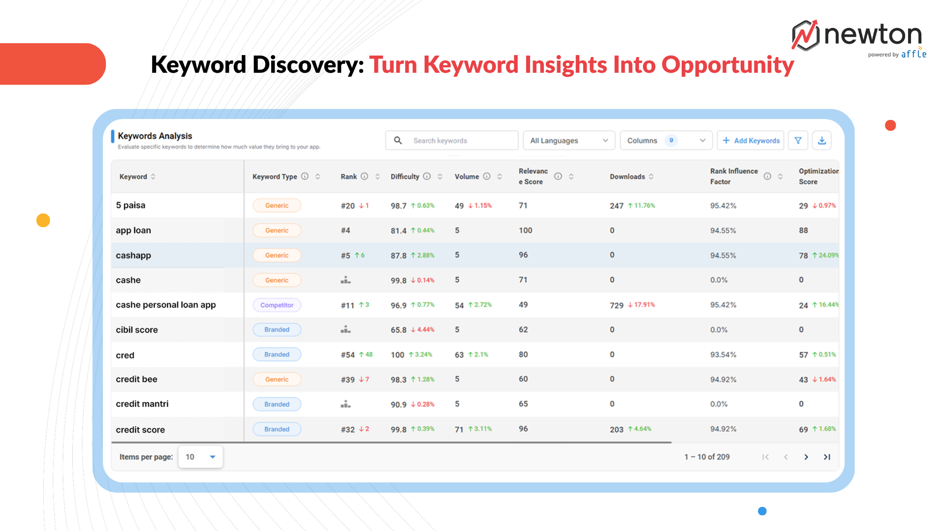
Task: Open Items per page dropdown
Action: click(200, 457)
